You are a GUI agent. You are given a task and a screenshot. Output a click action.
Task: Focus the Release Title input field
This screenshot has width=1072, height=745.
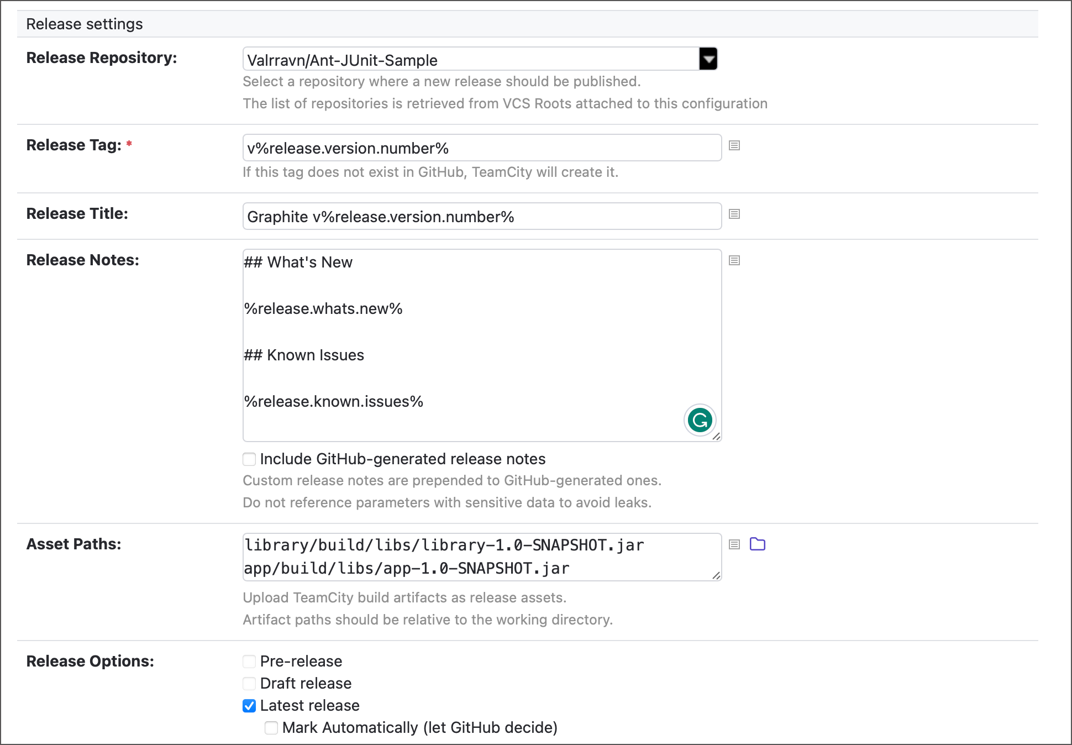[x=482, y=216]
